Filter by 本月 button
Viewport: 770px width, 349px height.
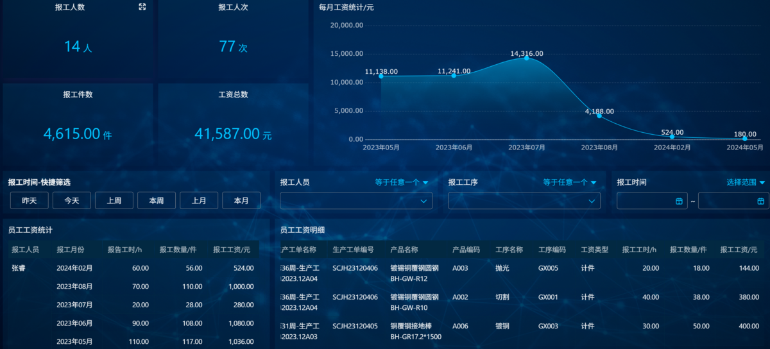[x=241, y=201]
